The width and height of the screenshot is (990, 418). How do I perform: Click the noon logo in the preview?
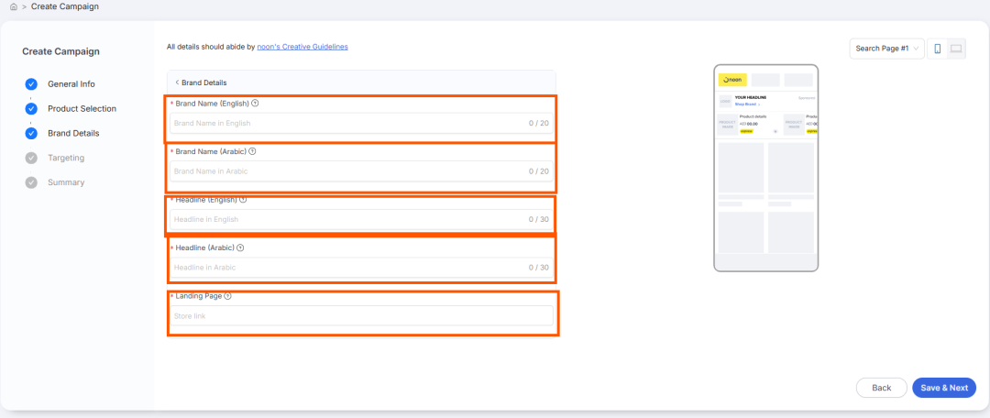[x=732, y=80]
